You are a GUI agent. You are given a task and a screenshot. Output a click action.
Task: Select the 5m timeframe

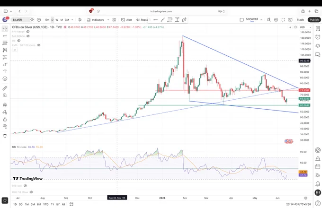(47, 20)
